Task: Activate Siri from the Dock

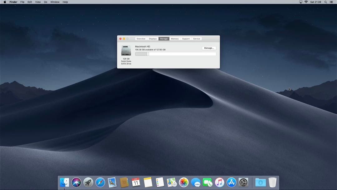Action: tap(76, 182)
